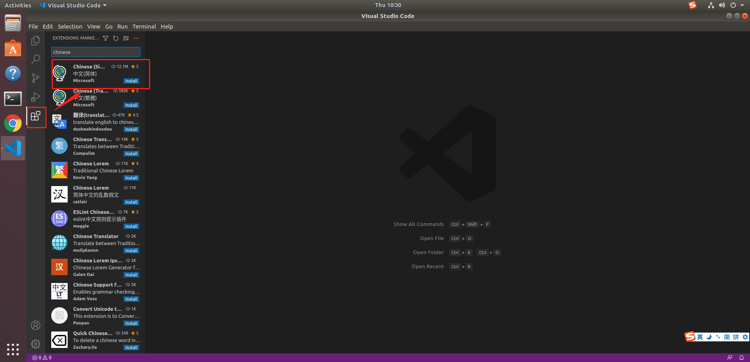Toggle Sogou simplified character button
This screenshot has height=362, width=750.
tap(727, 337)
